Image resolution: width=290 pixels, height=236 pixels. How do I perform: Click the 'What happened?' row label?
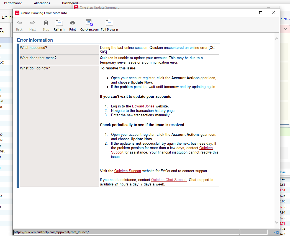click(34, 48)
